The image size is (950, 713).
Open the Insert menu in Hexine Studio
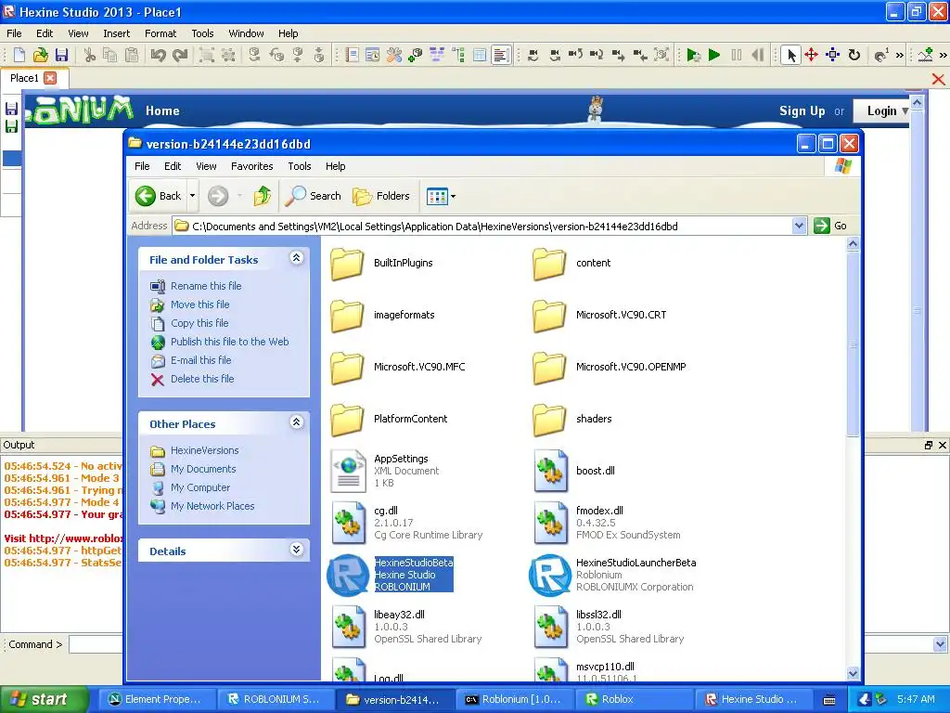(116, 33)
